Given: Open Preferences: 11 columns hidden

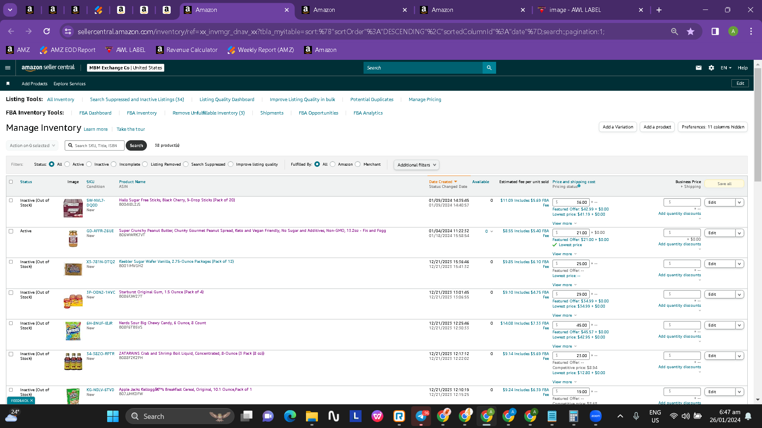Looking at the screenshot, I should point(713,127).
